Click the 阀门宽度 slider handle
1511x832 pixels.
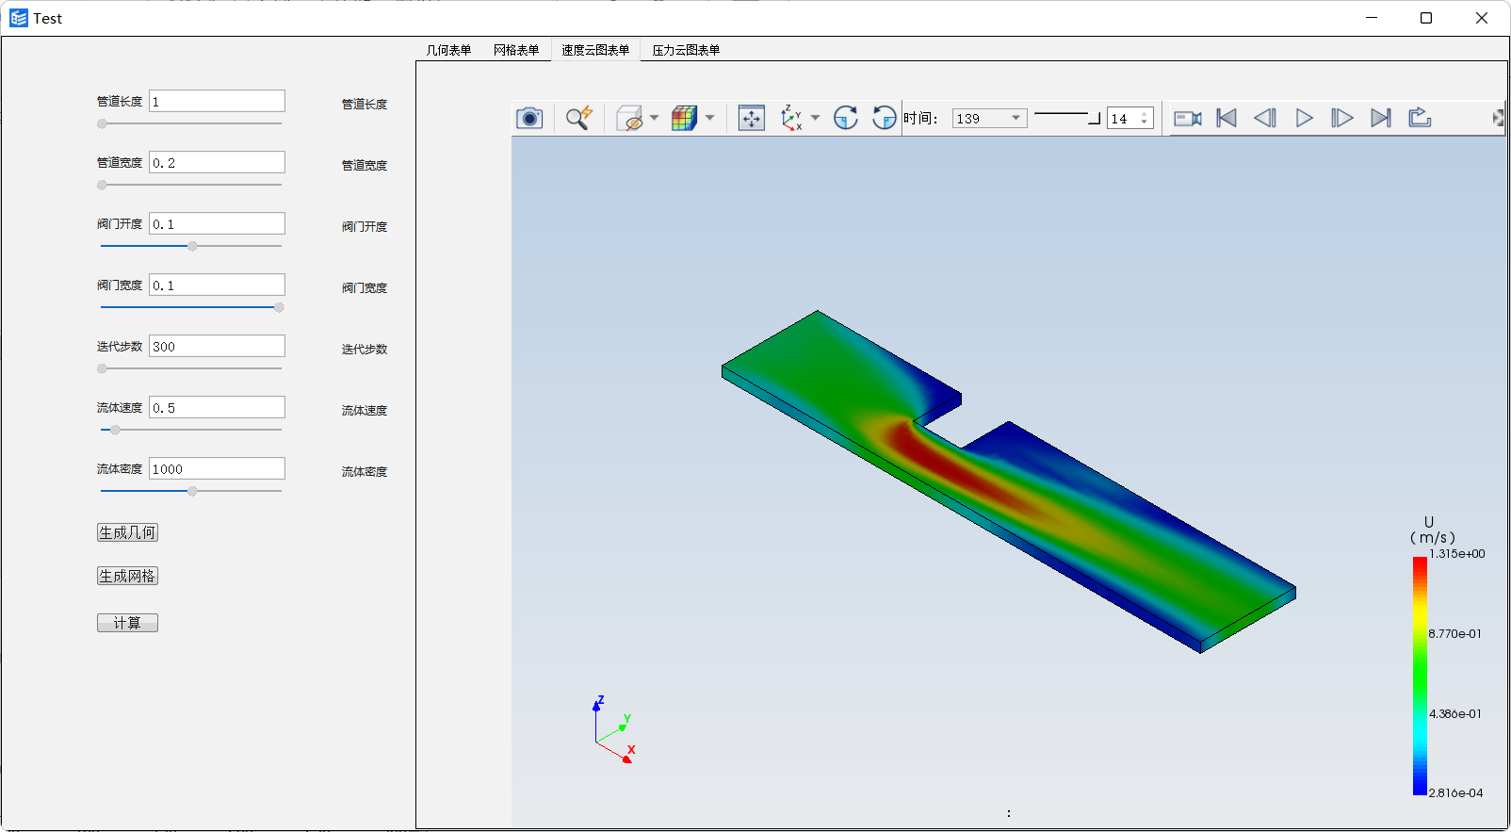click(x=279, y=307)
